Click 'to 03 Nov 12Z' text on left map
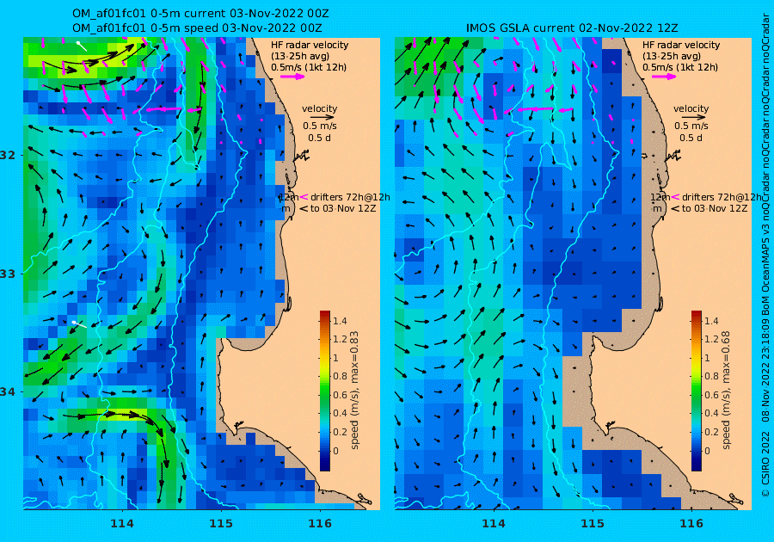This screenshot has width=774, height=542. pos(343,208)
